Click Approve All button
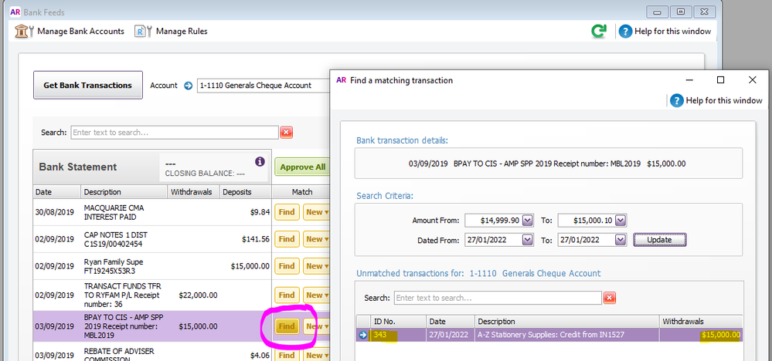 (x=302, y=167)
